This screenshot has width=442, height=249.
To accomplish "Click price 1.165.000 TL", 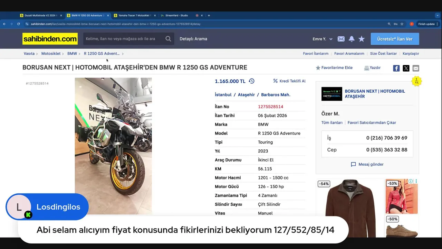I will [230, 81].
